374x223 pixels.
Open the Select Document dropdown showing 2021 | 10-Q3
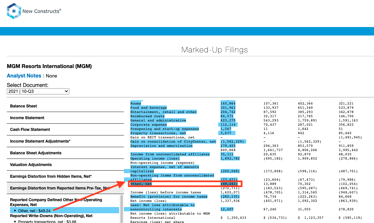click(x=38, y=91)
